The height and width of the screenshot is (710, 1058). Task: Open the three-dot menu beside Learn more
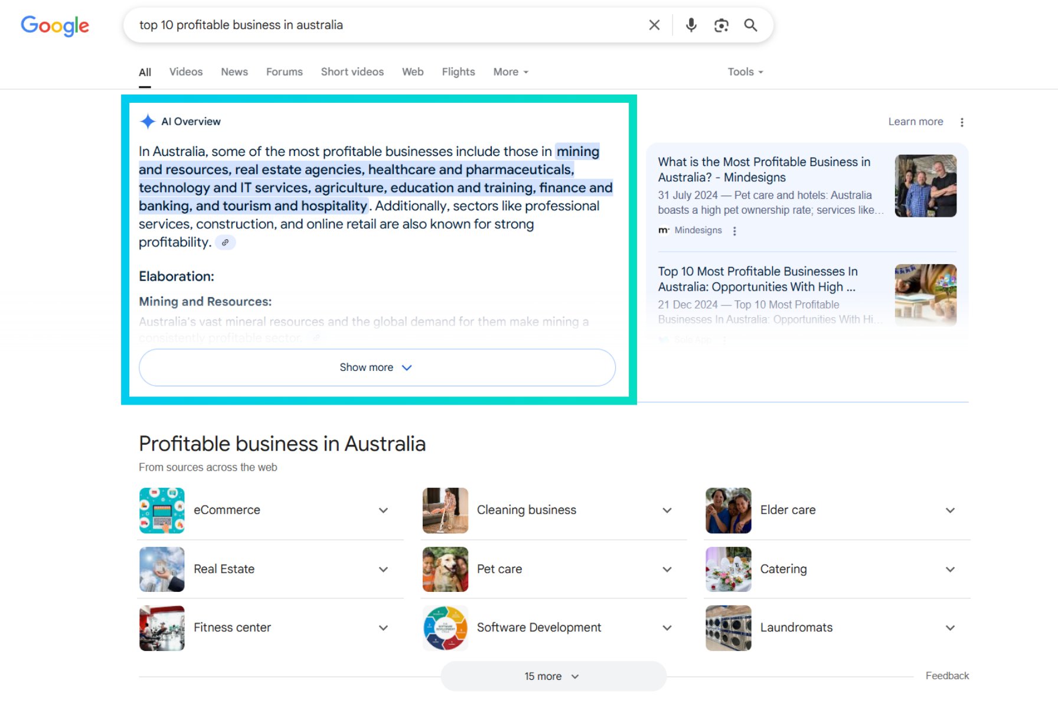pyautogui.click(x=962, y=122)
